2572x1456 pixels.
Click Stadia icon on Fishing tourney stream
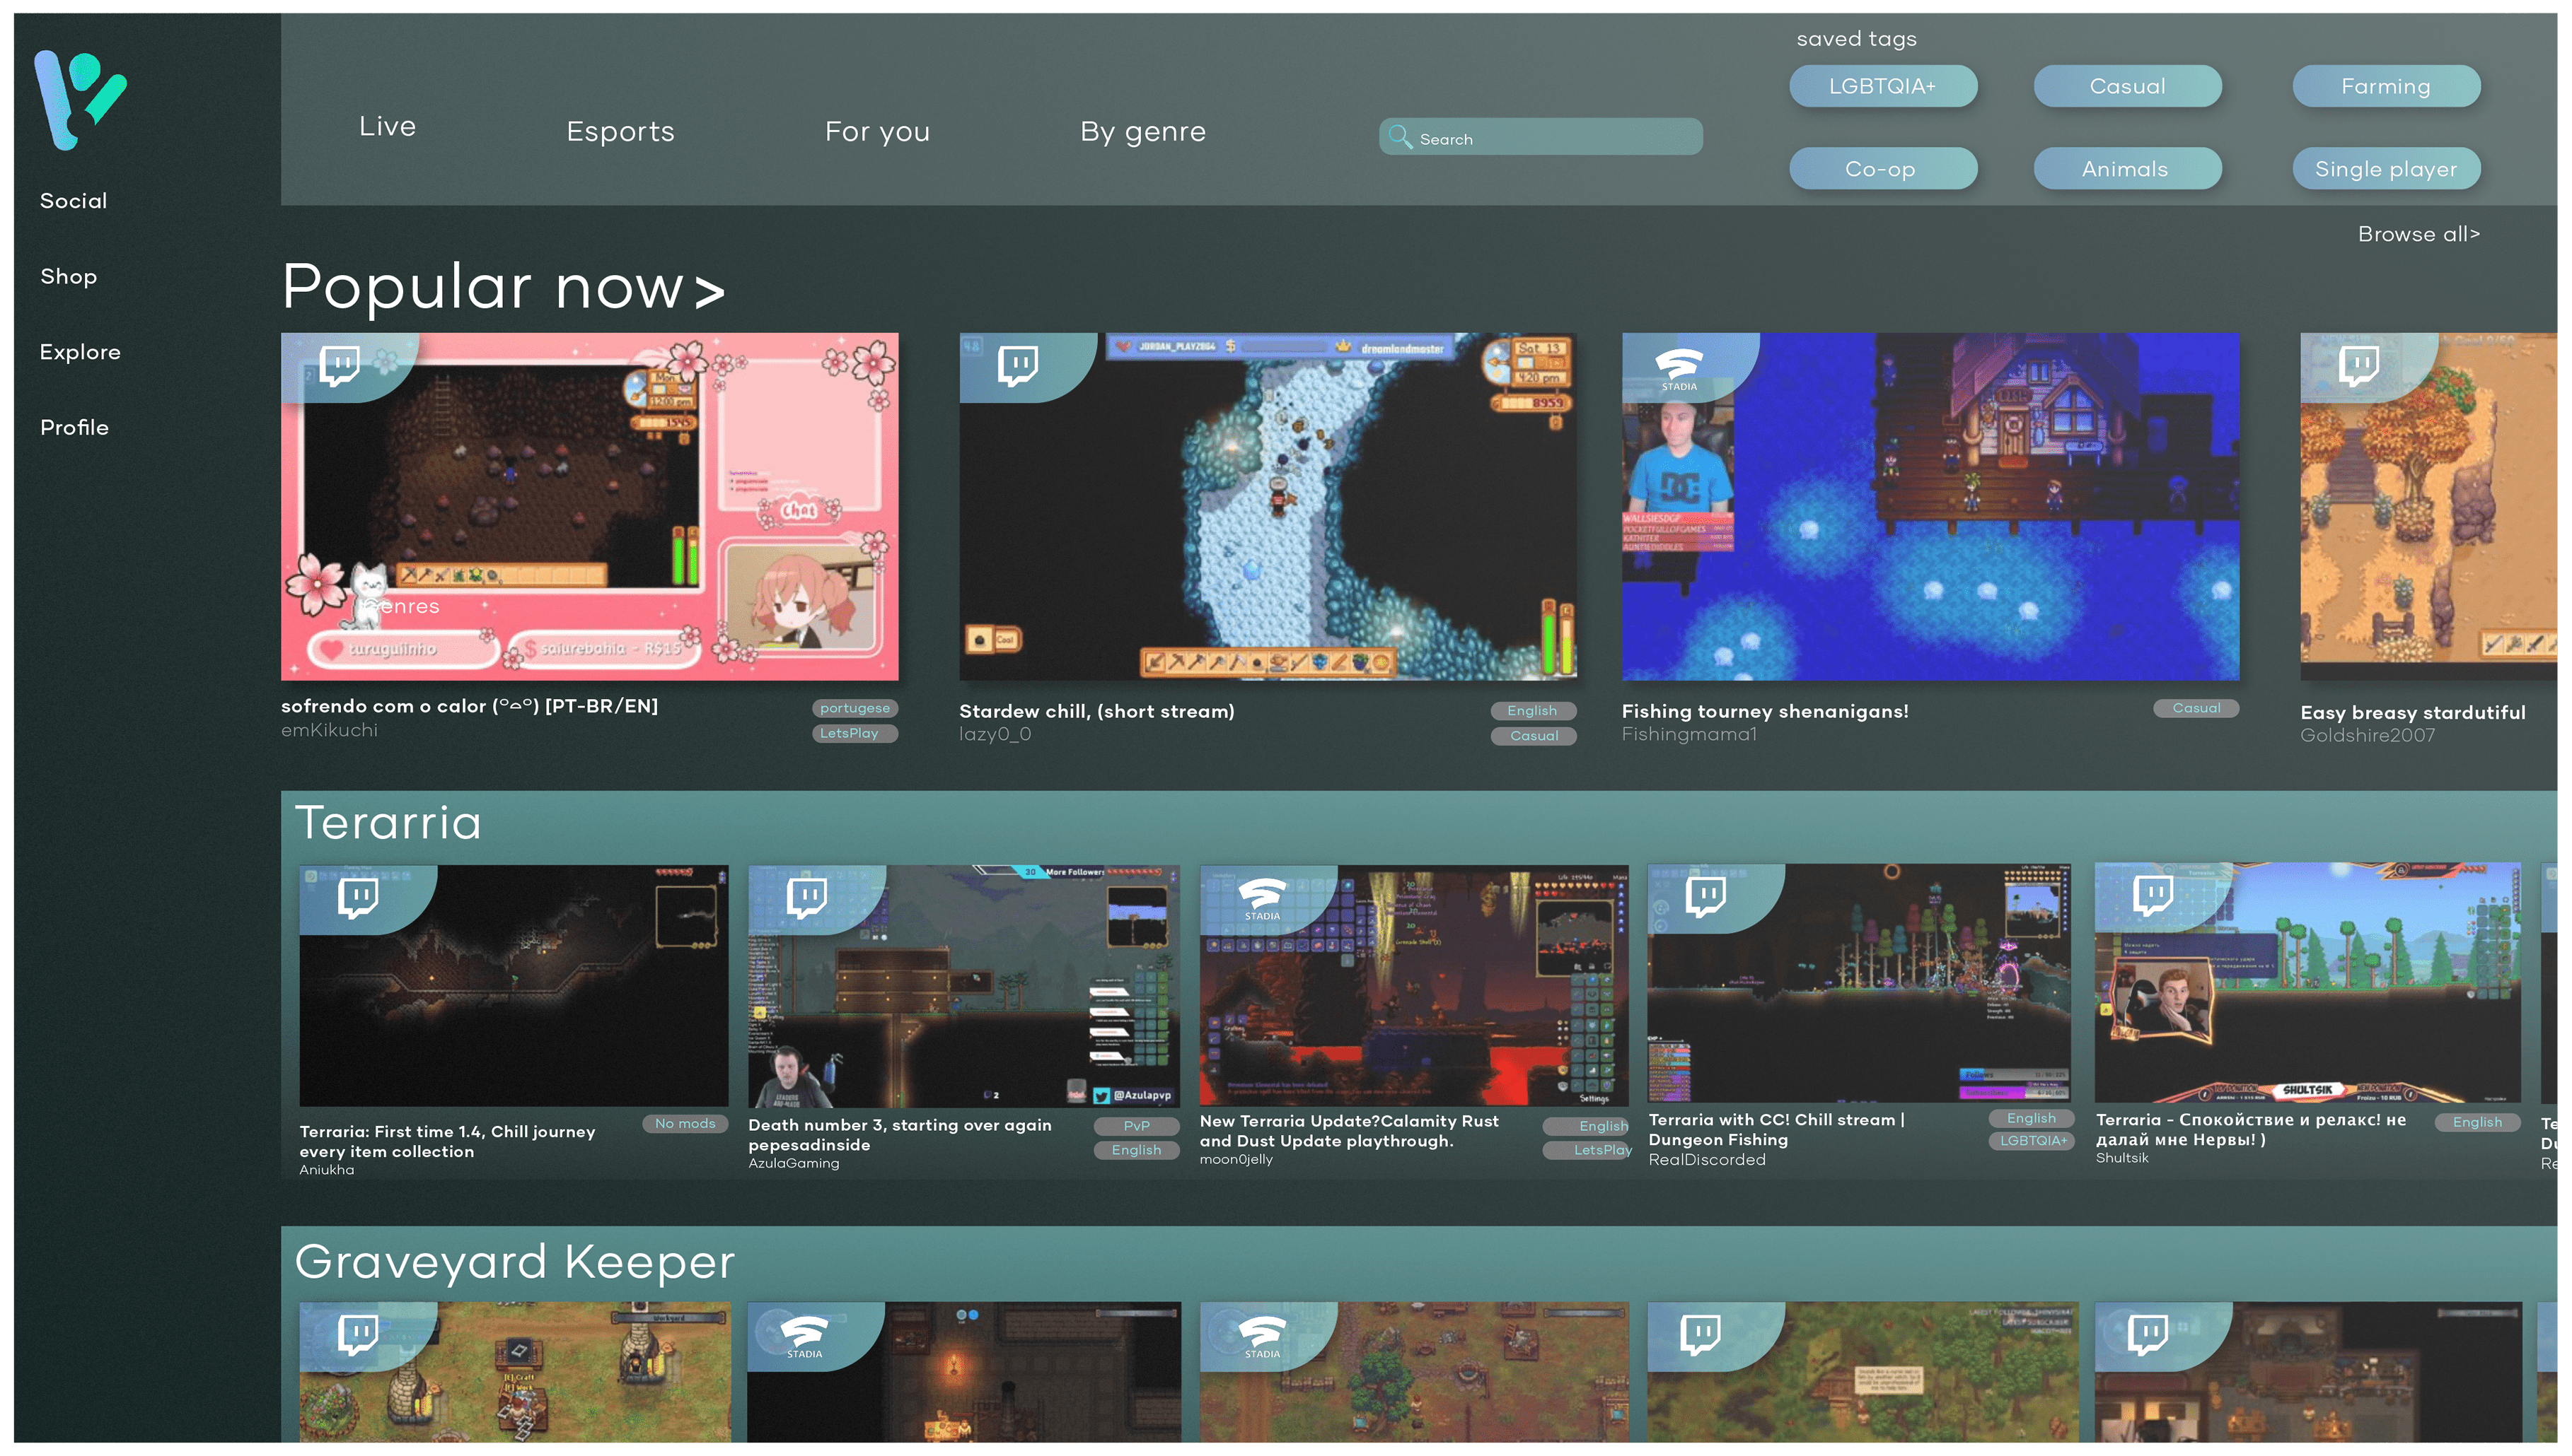[x=1679, y=367]
